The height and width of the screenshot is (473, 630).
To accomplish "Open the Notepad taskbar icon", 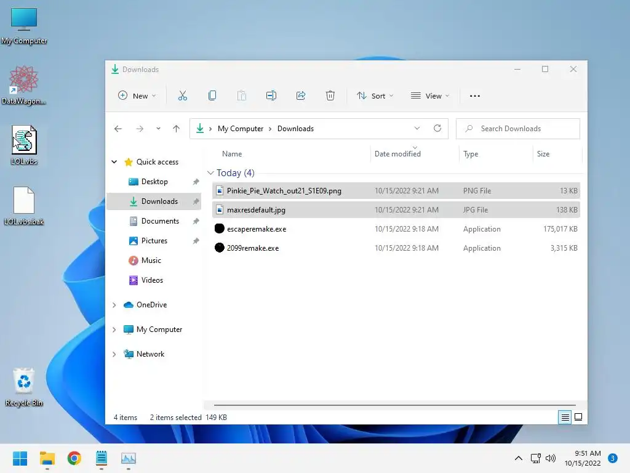I will [102, 458].
